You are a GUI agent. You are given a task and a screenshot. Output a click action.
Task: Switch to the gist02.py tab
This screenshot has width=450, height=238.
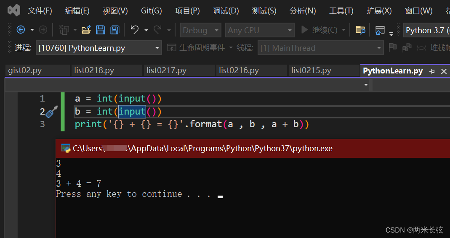pyautogui.click(x=37, y=71)
